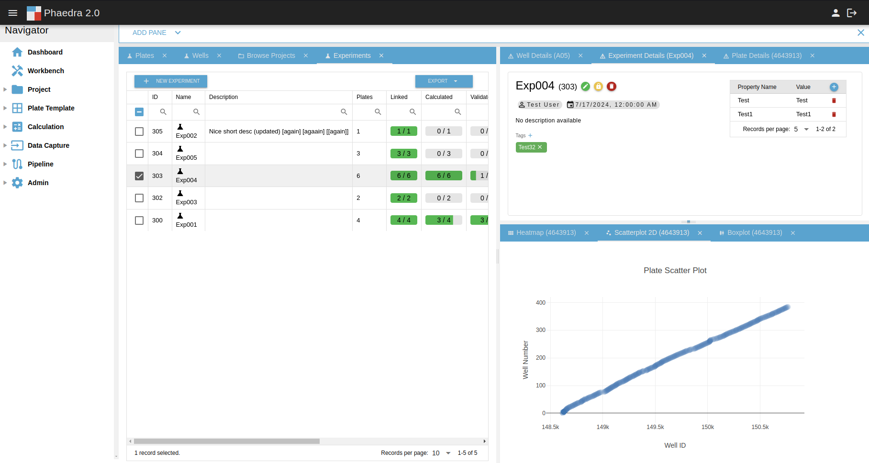Open Dashboard in the navigator
This screenshot has width=869, height=463.
coord(45,52)
